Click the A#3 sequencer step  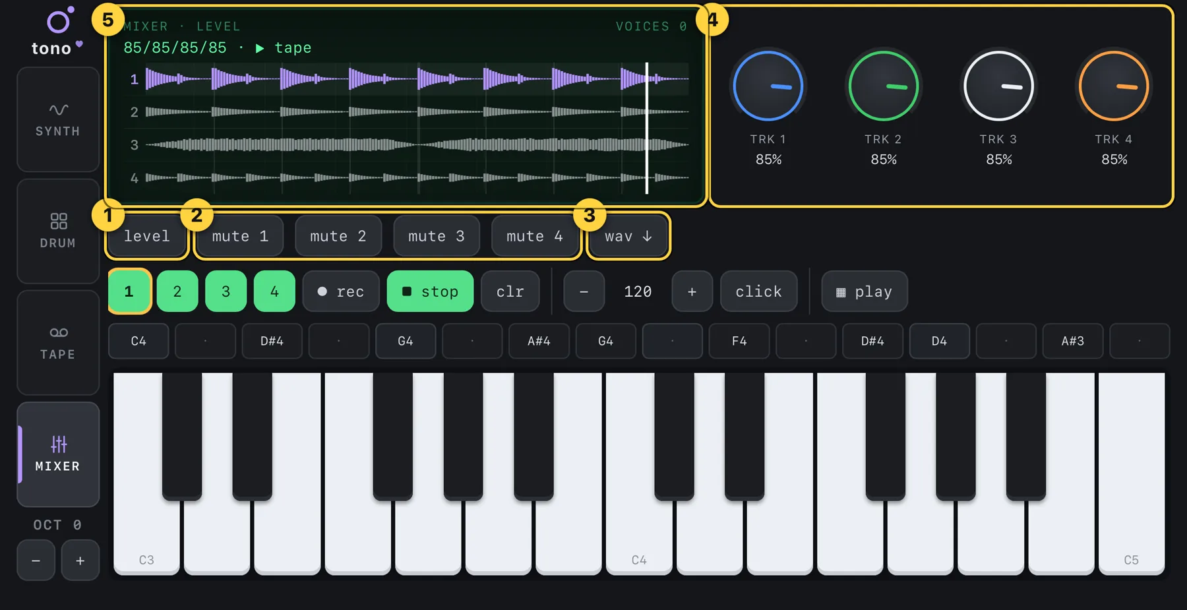click(1073, 341)
